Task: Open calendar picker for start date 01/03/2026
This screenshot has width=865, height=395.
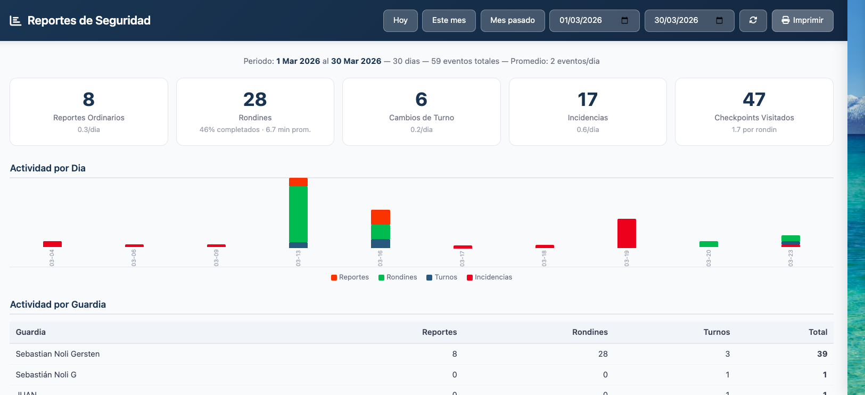Action: coord(625,20)
